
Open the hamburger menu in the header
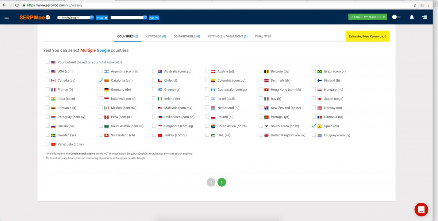[x=7, y=17]
